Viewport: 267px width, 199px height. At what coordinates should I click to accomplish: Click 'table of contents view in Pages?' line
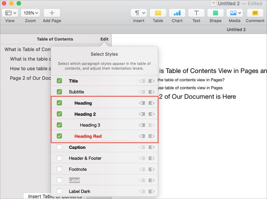pyautogui.click(x=191, y=80)
